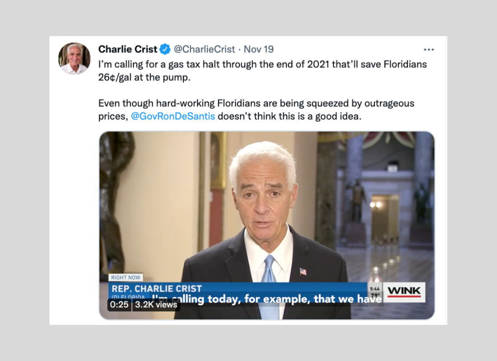
Task: Open the Nov 19 tweet timestamp
Action: [258, 49]
